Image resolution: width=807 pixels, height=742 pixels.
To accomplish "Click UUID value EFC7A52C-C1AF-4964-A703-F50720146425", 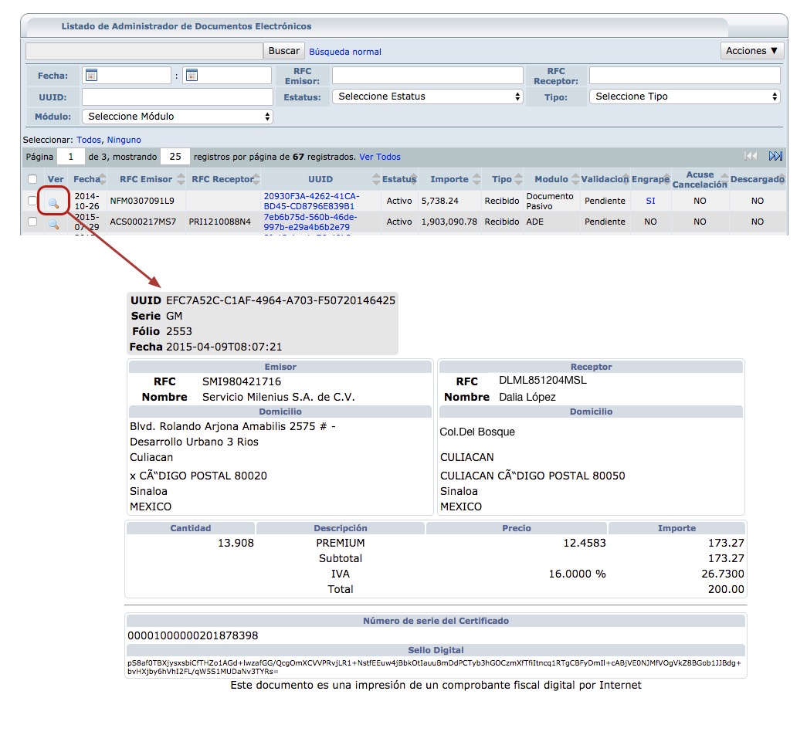I will [280, 300].
